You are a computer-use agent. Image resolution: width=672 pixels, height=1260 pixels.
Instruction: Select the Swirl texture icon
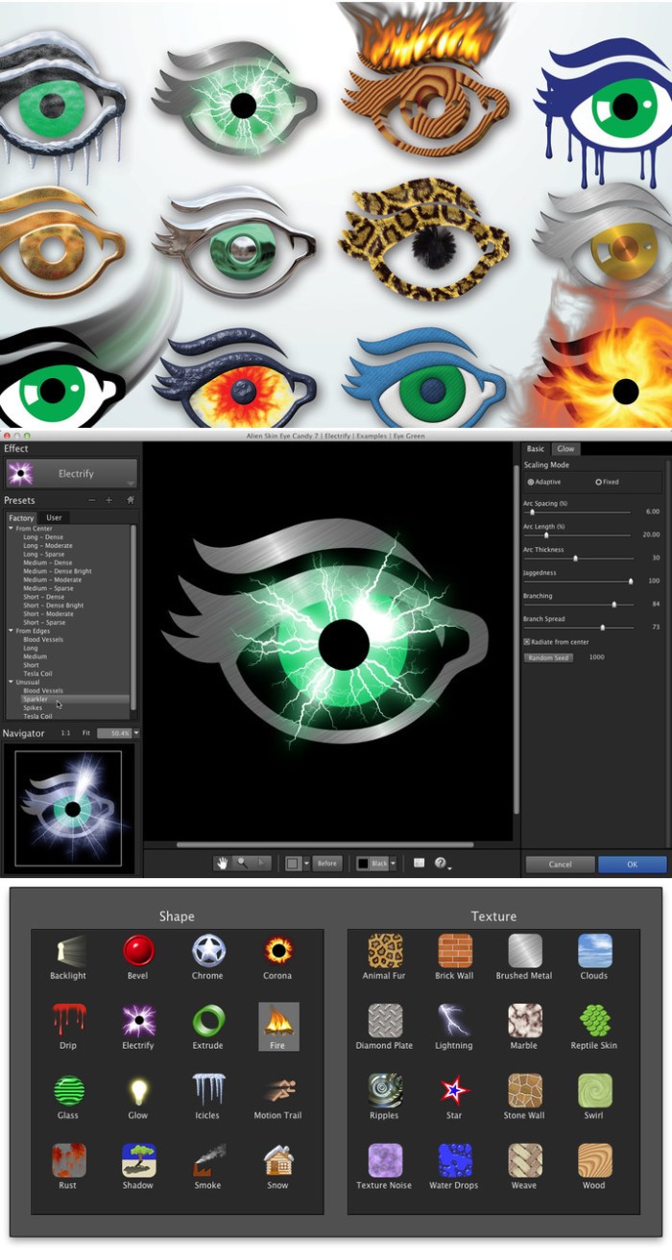pyautogui.click(x=595, y=1090)
